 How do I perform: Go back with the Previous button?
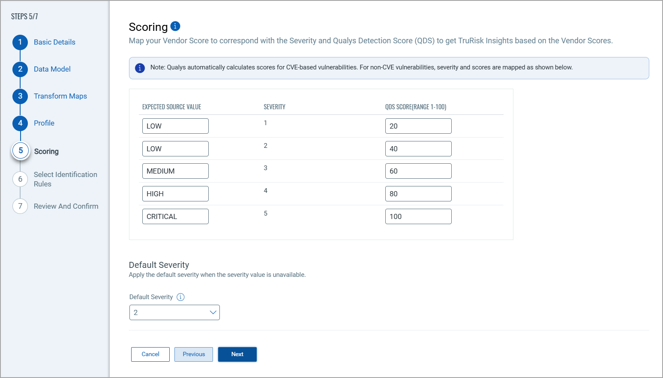[x=194, y=354]
